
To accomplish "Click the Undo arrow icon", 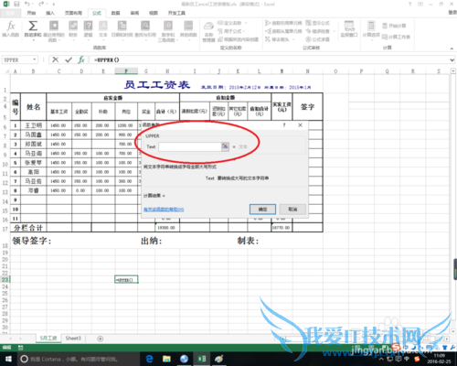I will pyautogui.click(x=27, y=4).
